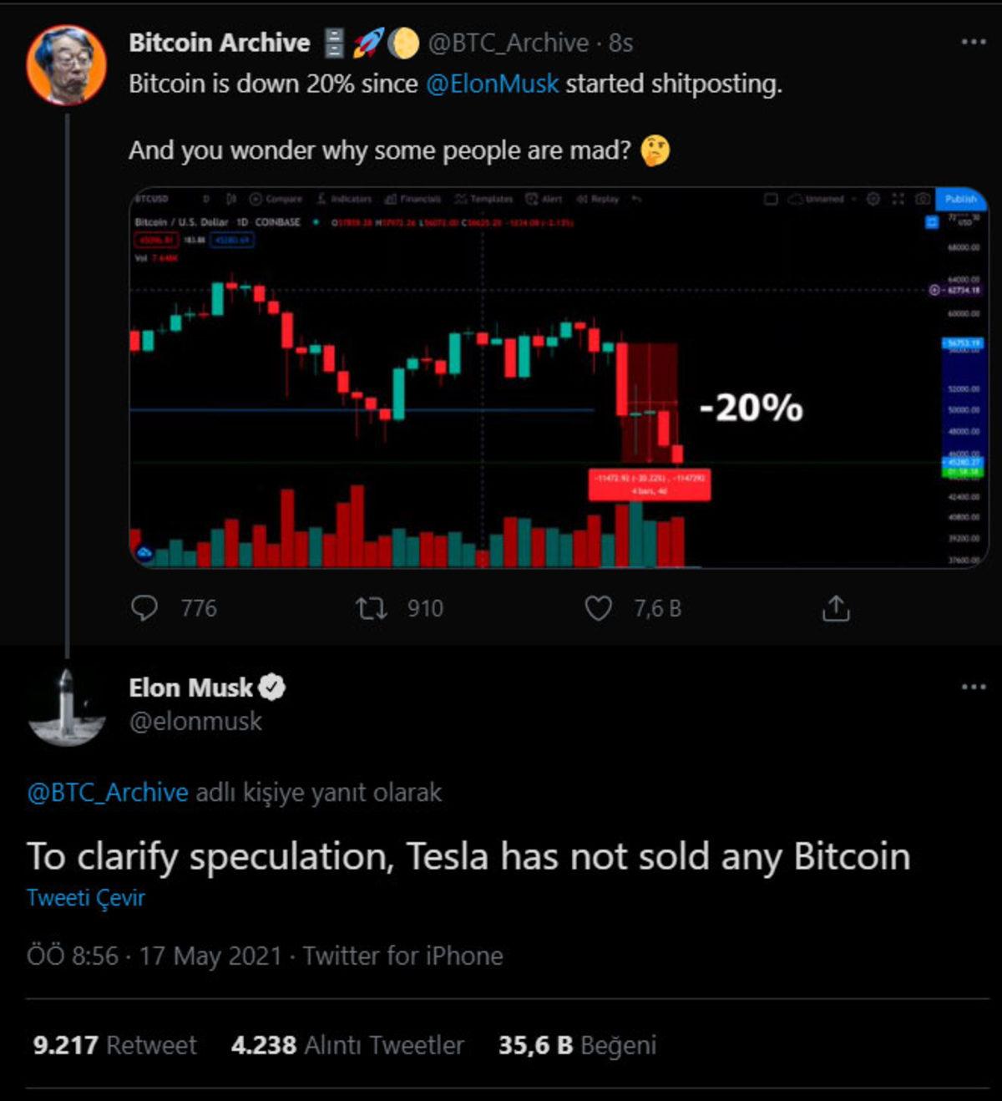Viewport: 1002px width, 1101px height.
Task: Enter fullscreen mode on the chart
Action: tap(898, 200)
